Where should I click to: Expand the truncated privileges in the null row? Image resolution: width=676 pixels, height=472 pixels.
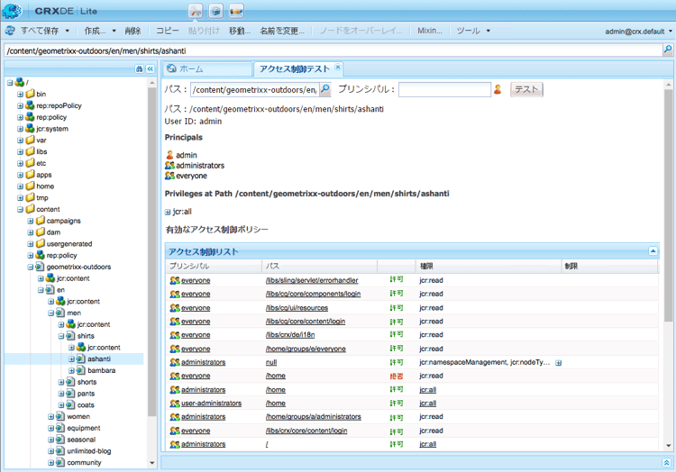(x=558, y=363)
